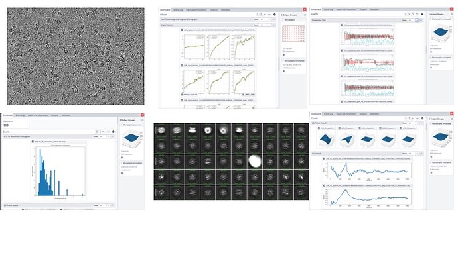This screenshot has width=458, height=257.
Task: Click dot icon under Micrographs processed in Diagnostic Plot window
Action: (x=431, y=52)
